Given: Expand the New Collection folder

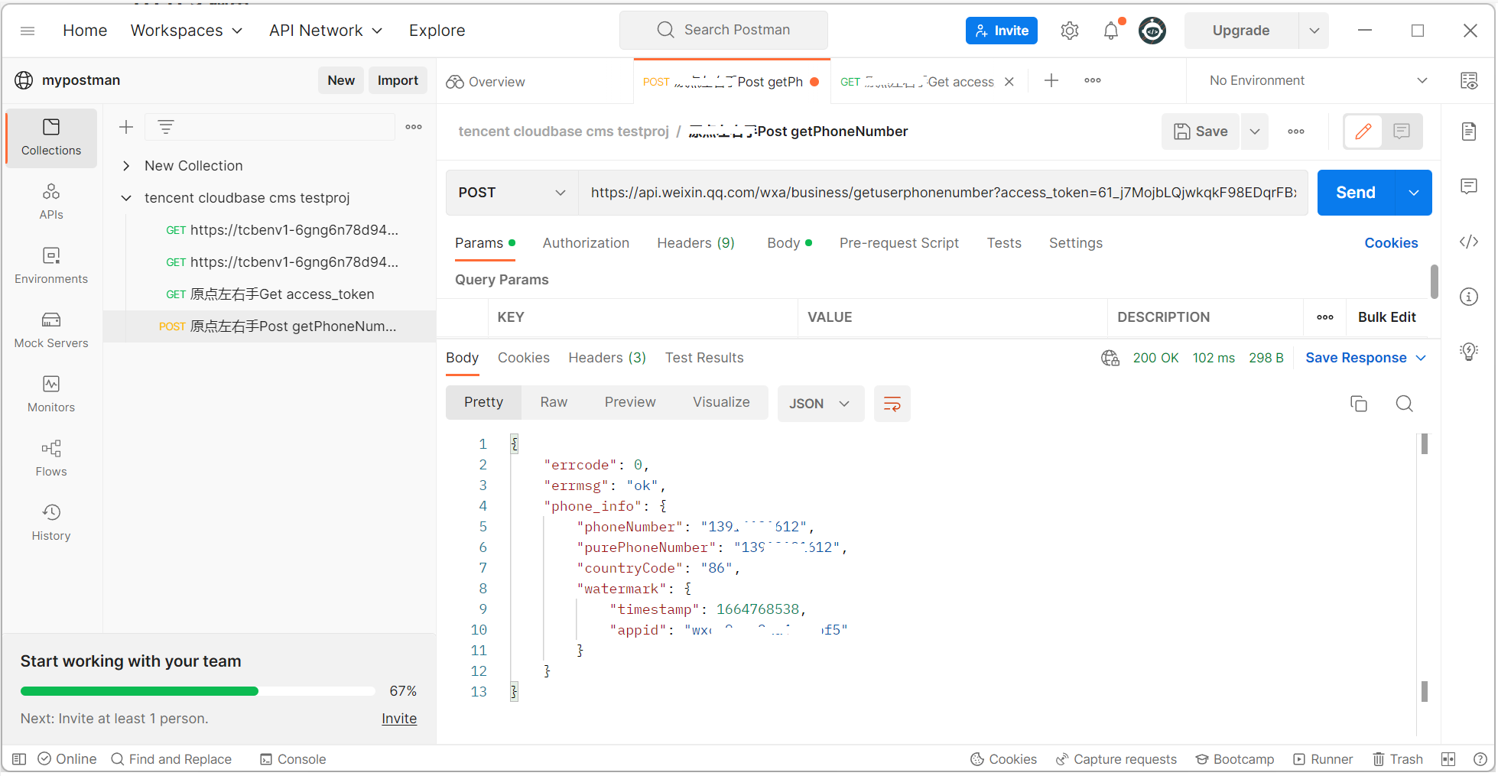Looking at the screenshot, I should tap(127, 166).
